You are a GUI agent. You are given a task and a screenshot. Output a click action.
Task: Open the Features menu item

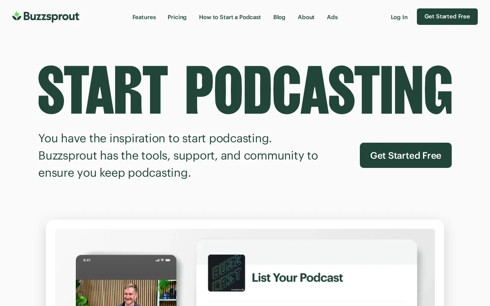[x=144, y=17]
